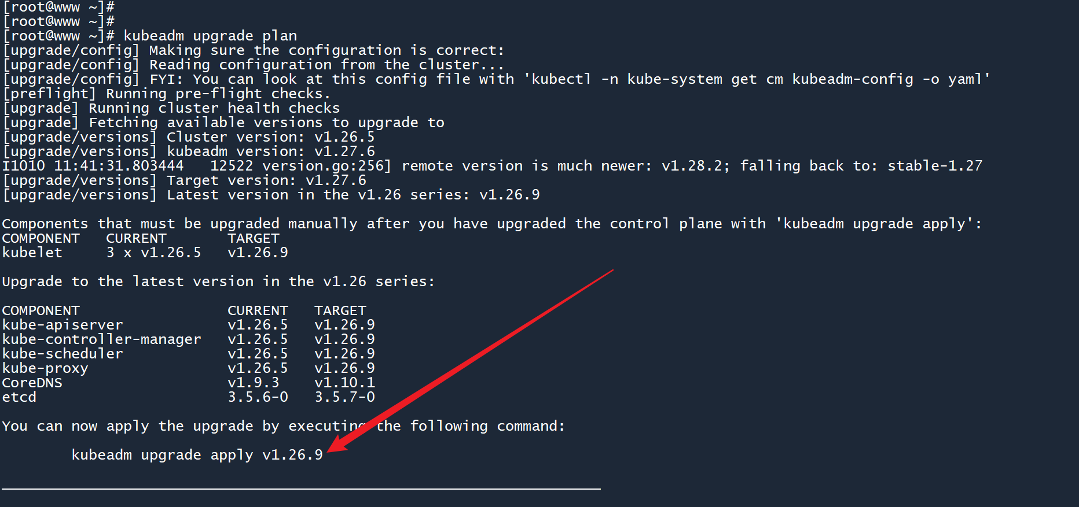Click the kube-scheduler component name
Image resolution: width=1079 pixels, height=507 pixels.
click(x=63, y=354)
